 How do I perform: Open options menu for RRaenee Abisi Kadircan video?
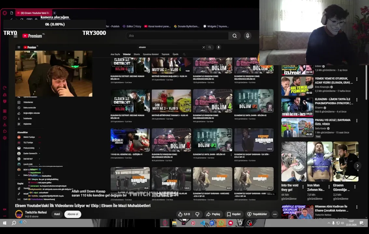[x=357, y=207]
